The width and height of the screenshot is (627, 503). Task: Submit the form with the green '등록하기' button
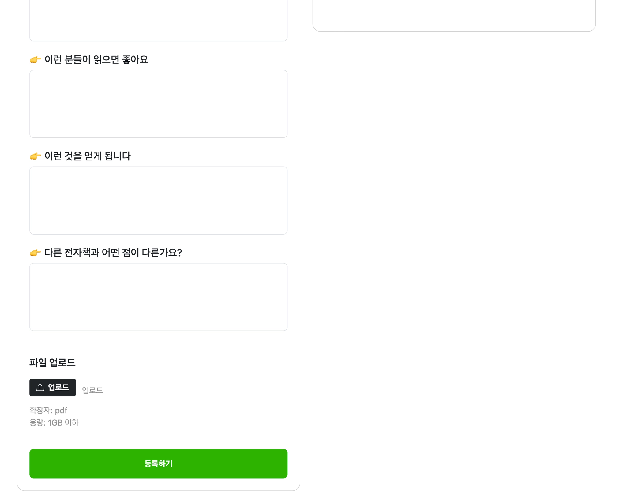158,463
